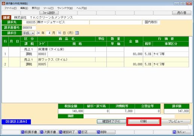
Task: Click the 立替金等 value 0
Action: tap(147, 111)
